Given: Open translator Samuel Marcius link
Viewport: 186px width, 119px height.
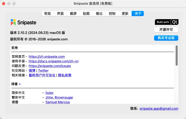Looking at the screenshot, I should (x=58, y=102).
